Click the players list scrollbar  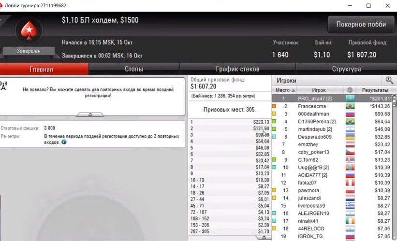coord(394,167)
